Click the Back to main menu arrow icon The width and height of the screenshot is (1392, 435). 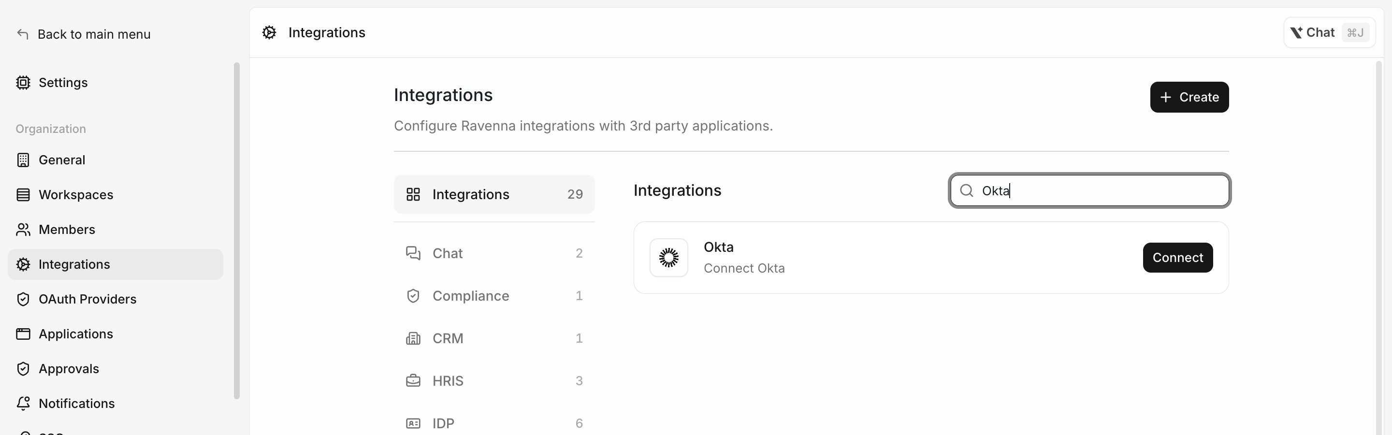click(x=22, y=34)
